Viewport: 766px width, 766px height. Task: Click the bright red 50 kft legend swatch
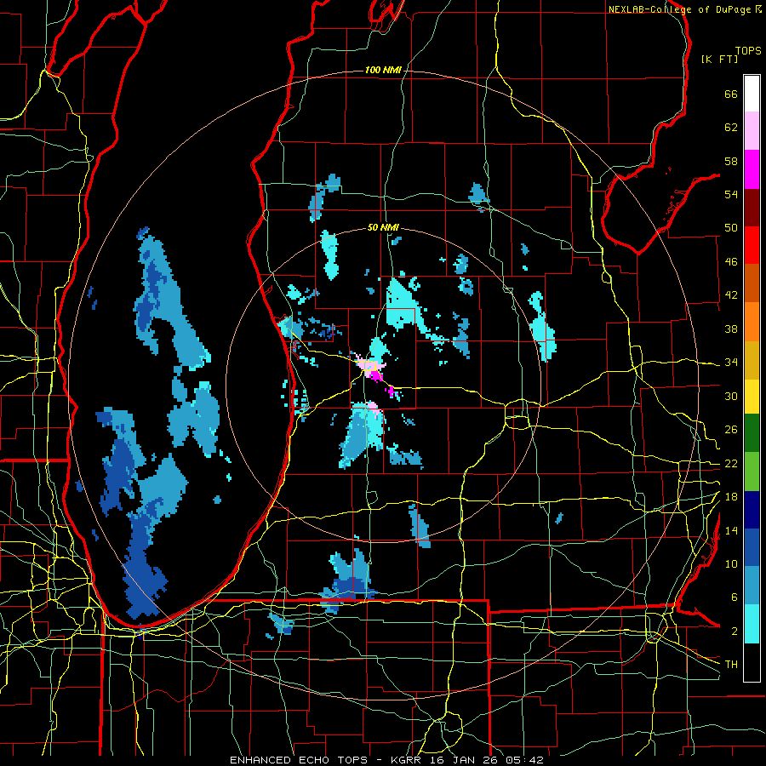[x=752, y=245]
